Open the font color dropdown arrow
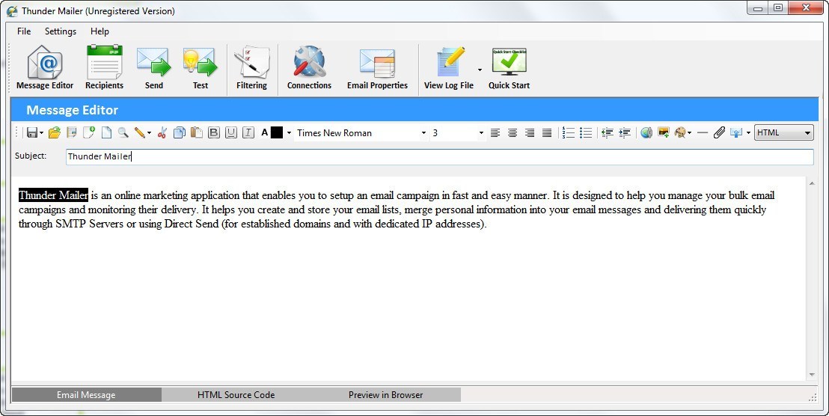This screenshot has height=416, width=829. click(289, 133)
